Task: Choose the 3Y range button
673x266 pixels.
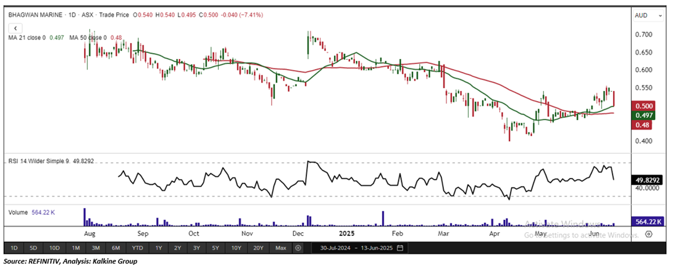Action: [x=196, y=248]
